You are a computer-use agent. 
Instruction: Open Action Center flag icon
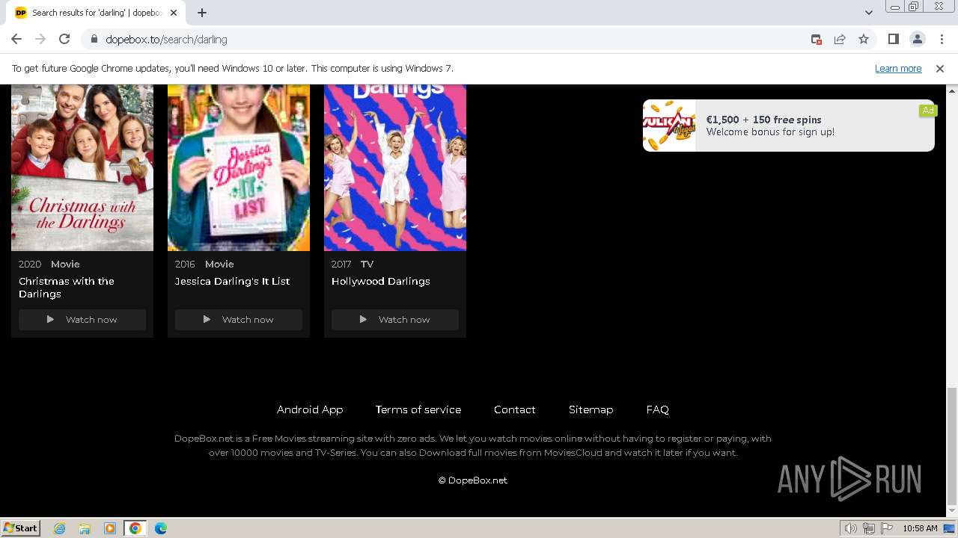pos(887,528)
